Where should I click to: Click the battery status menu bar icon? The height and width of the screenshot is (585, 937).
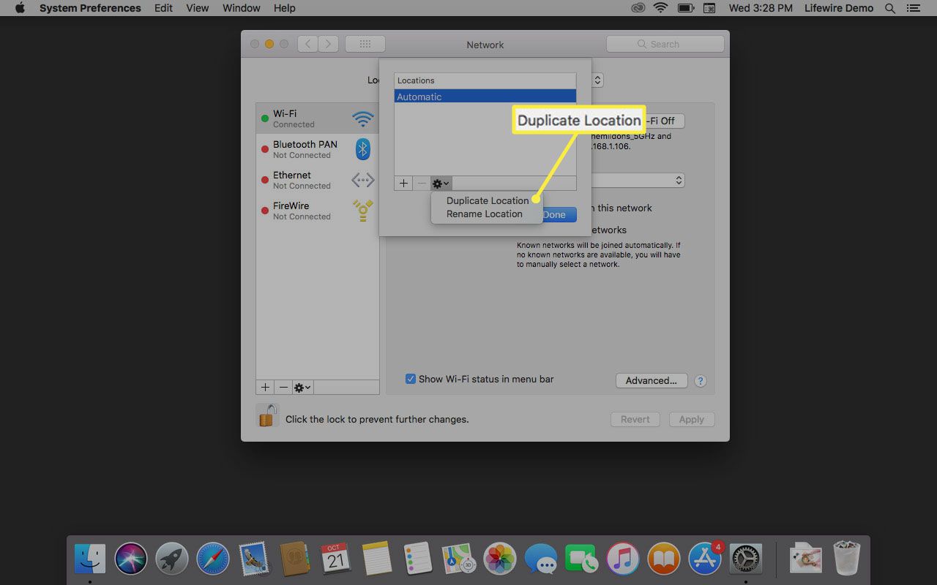(x=686, y=8)
